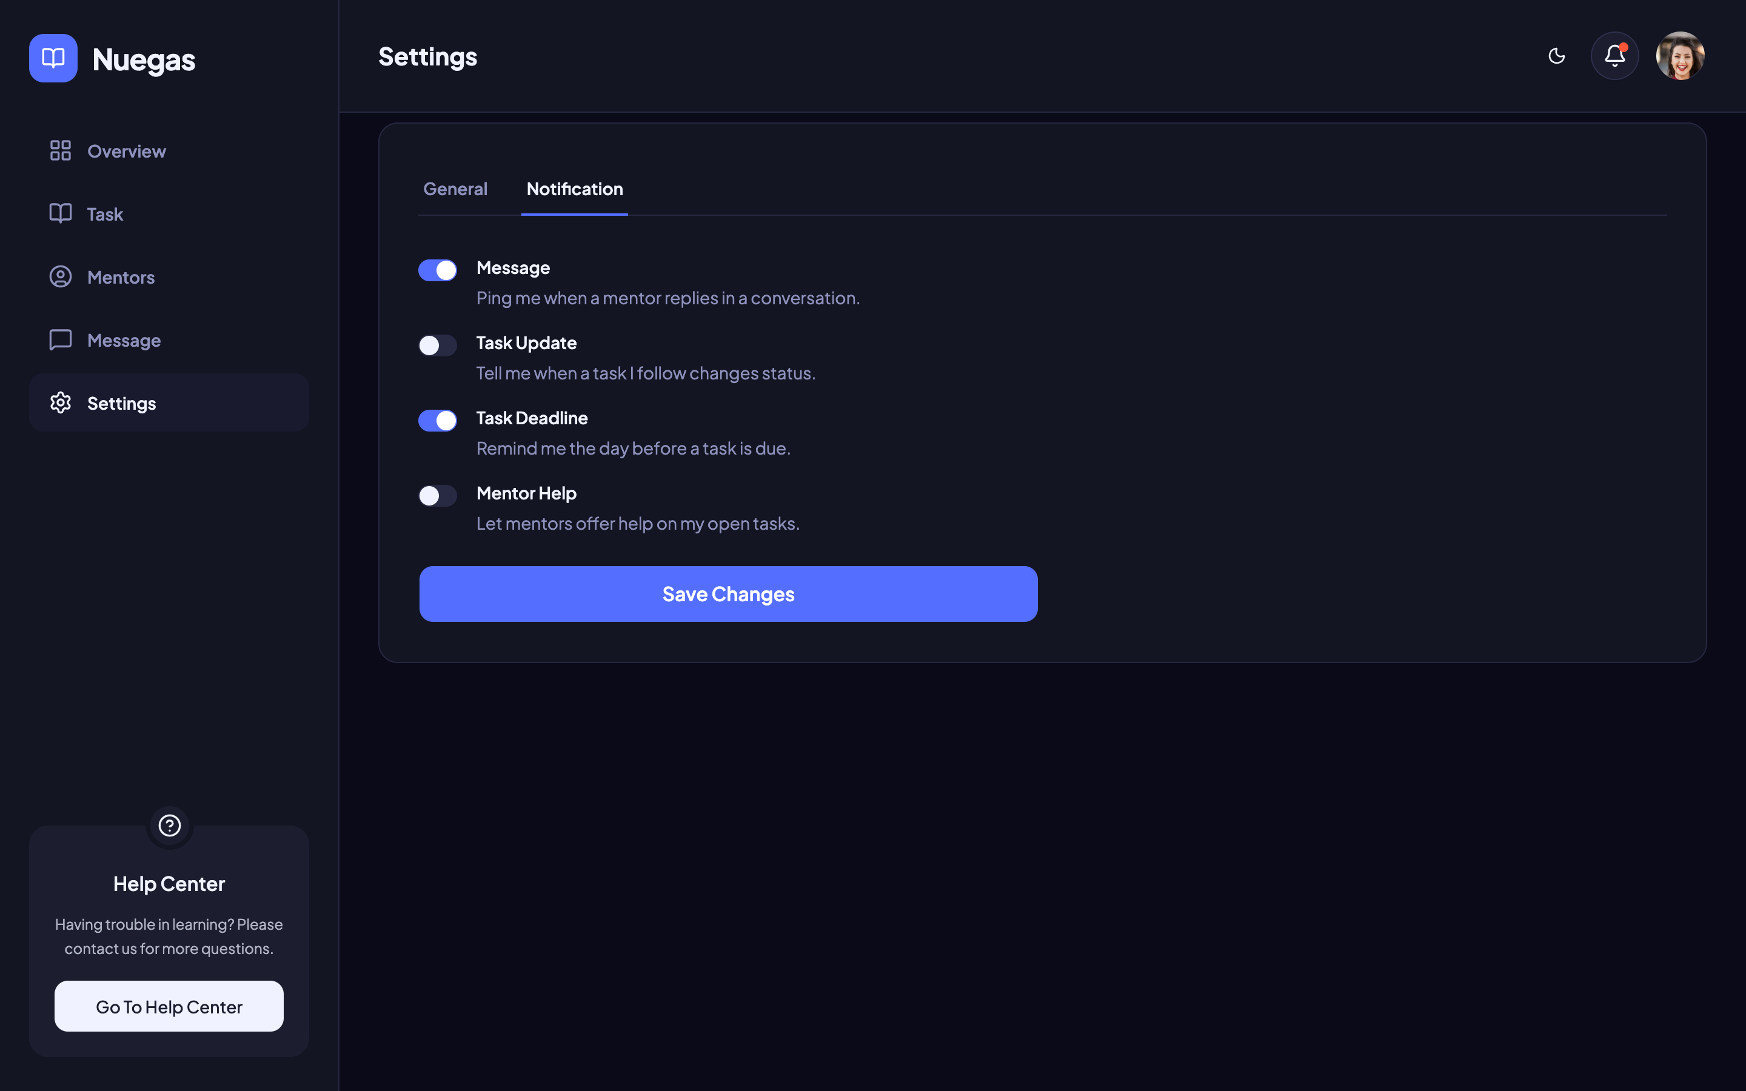Enable the Task Update toggle

(437, 345)
